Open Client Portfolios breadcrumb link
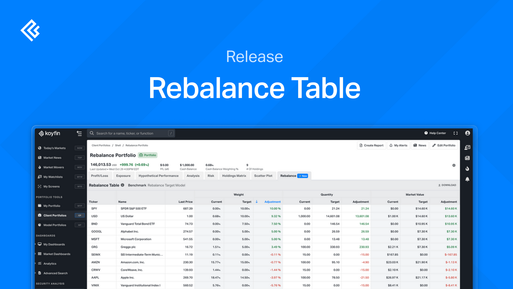 (101, 145)
